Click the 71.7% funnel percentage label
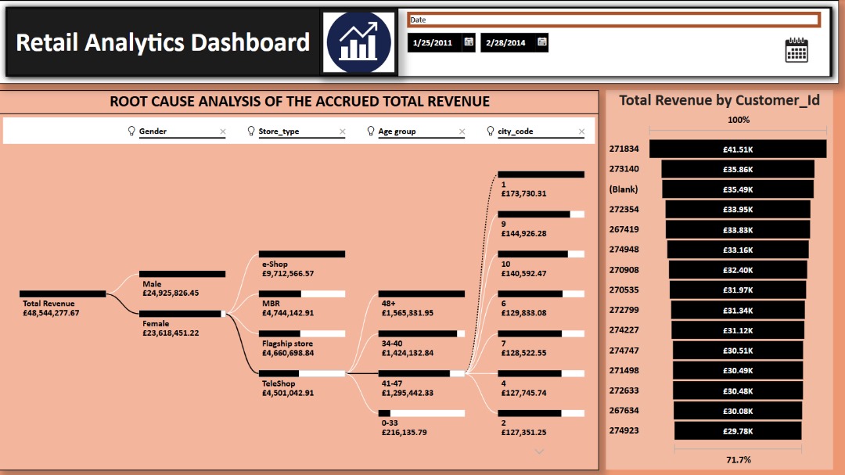The width and height of the screenshot is (845, 475). point(739,460)
